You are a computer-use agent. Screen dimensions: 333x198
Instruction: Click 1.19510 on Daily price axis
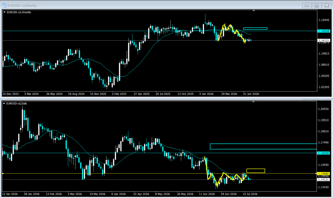point(323,120)
